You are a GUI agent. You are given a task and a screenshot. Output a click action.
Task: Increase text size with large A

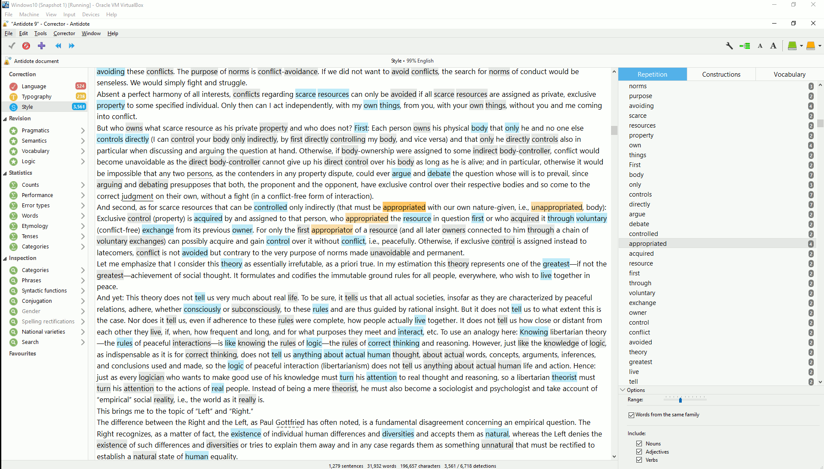coord(773,46)
